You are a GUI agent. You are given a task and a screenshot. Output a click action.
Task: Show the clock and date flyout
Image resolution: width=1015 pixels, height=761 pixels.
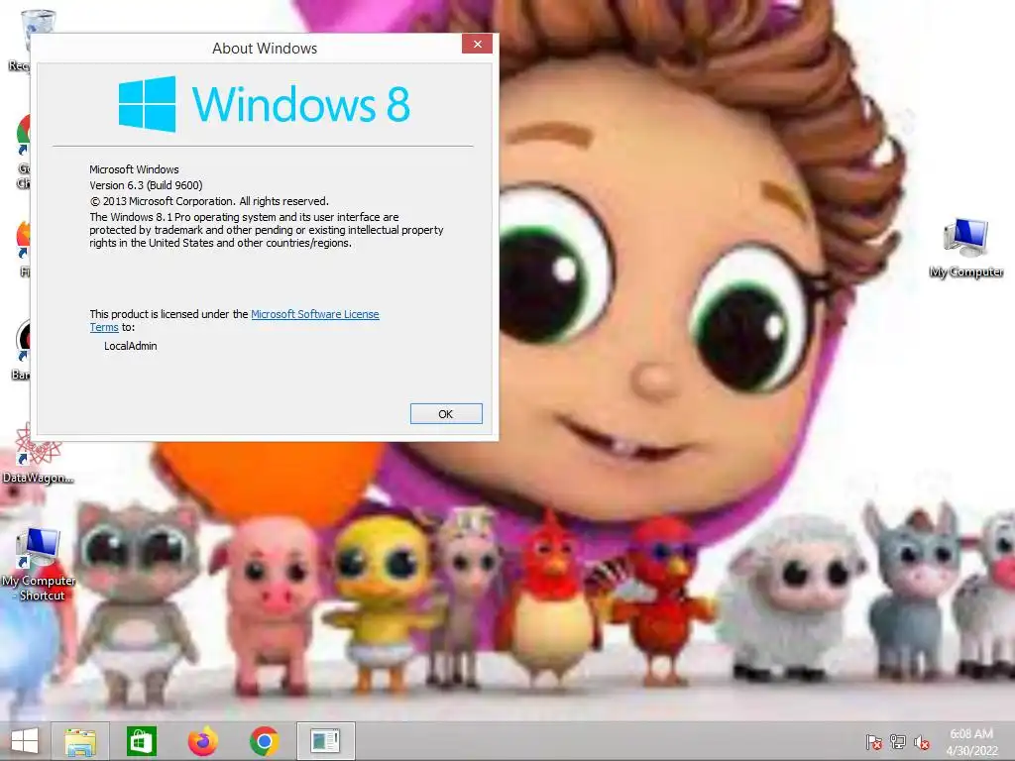pyautogui.click(x=971, y=741)
